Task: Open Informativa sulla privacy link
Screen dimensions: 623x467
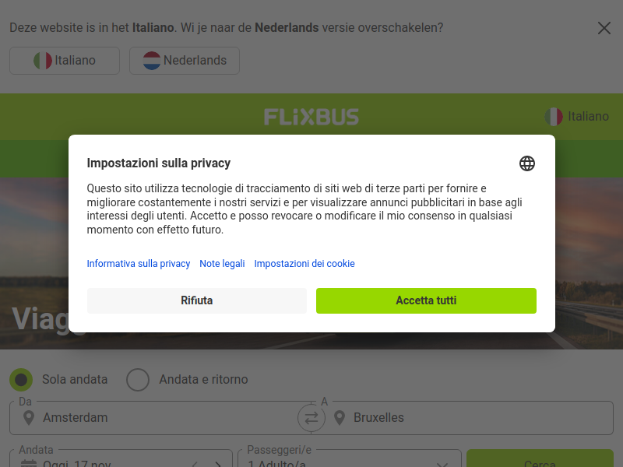Action: [139, 264]
